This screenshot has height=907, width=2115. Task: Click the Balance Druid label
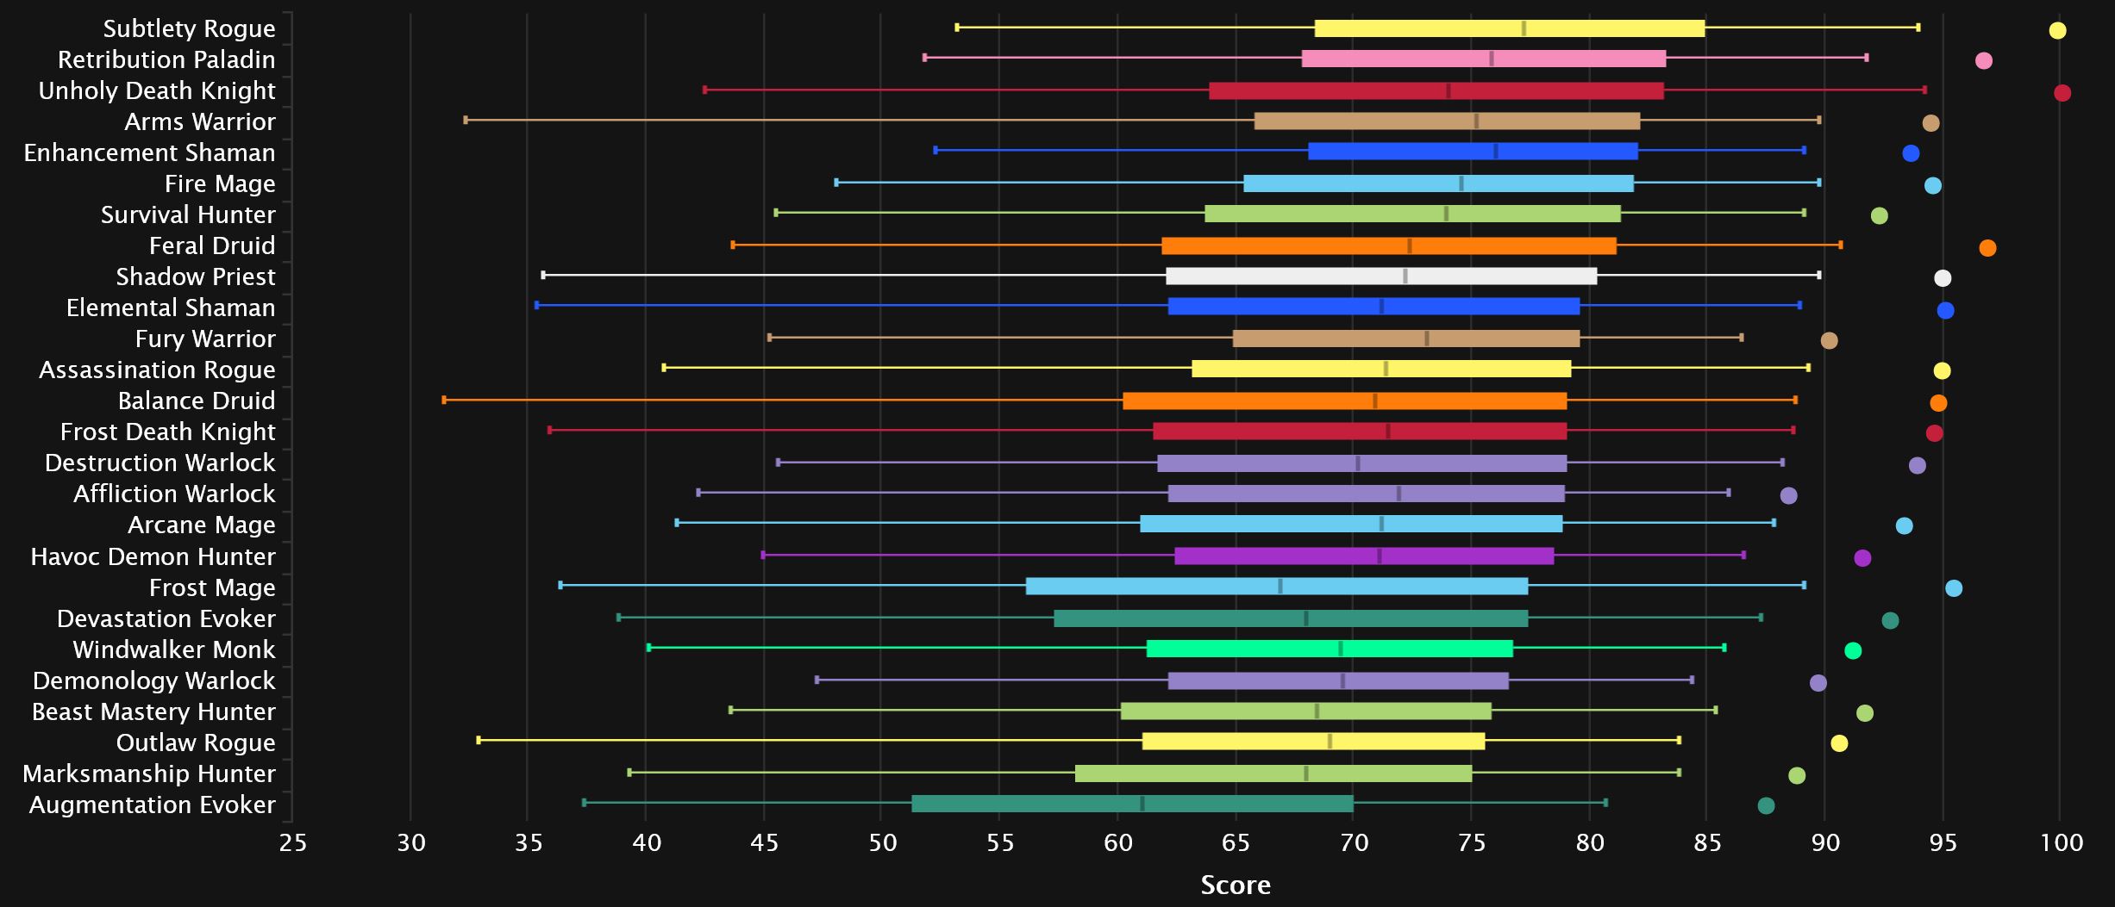(x=197, y=401)
